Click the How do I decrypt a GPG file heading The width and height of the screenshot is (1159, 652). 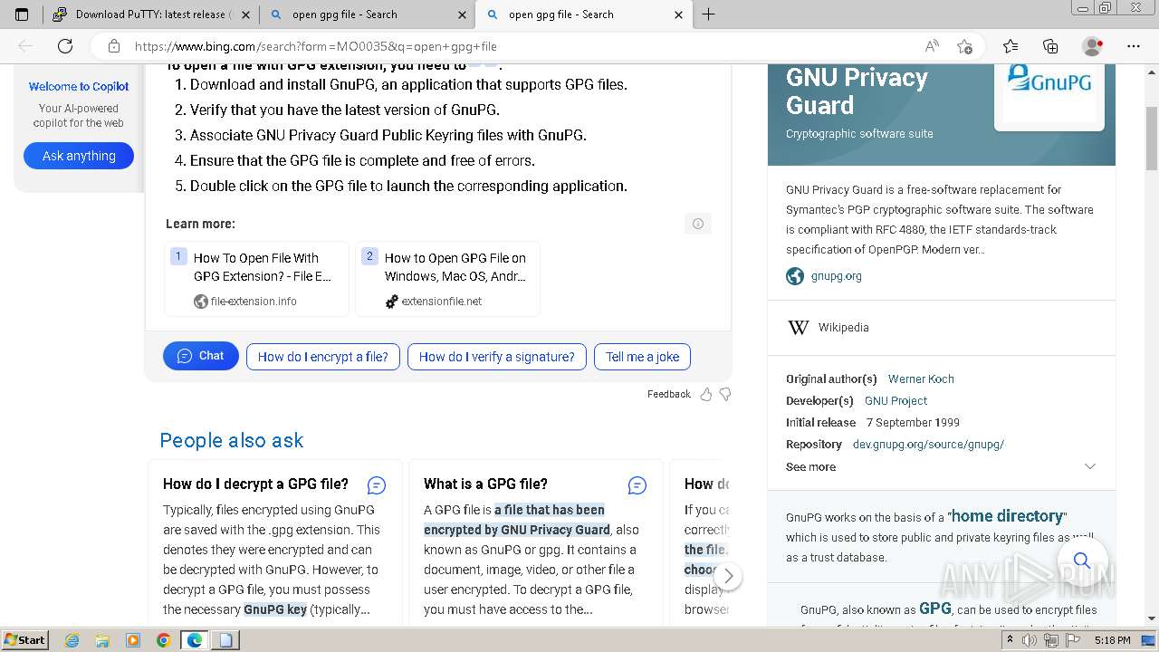(255, 484)
